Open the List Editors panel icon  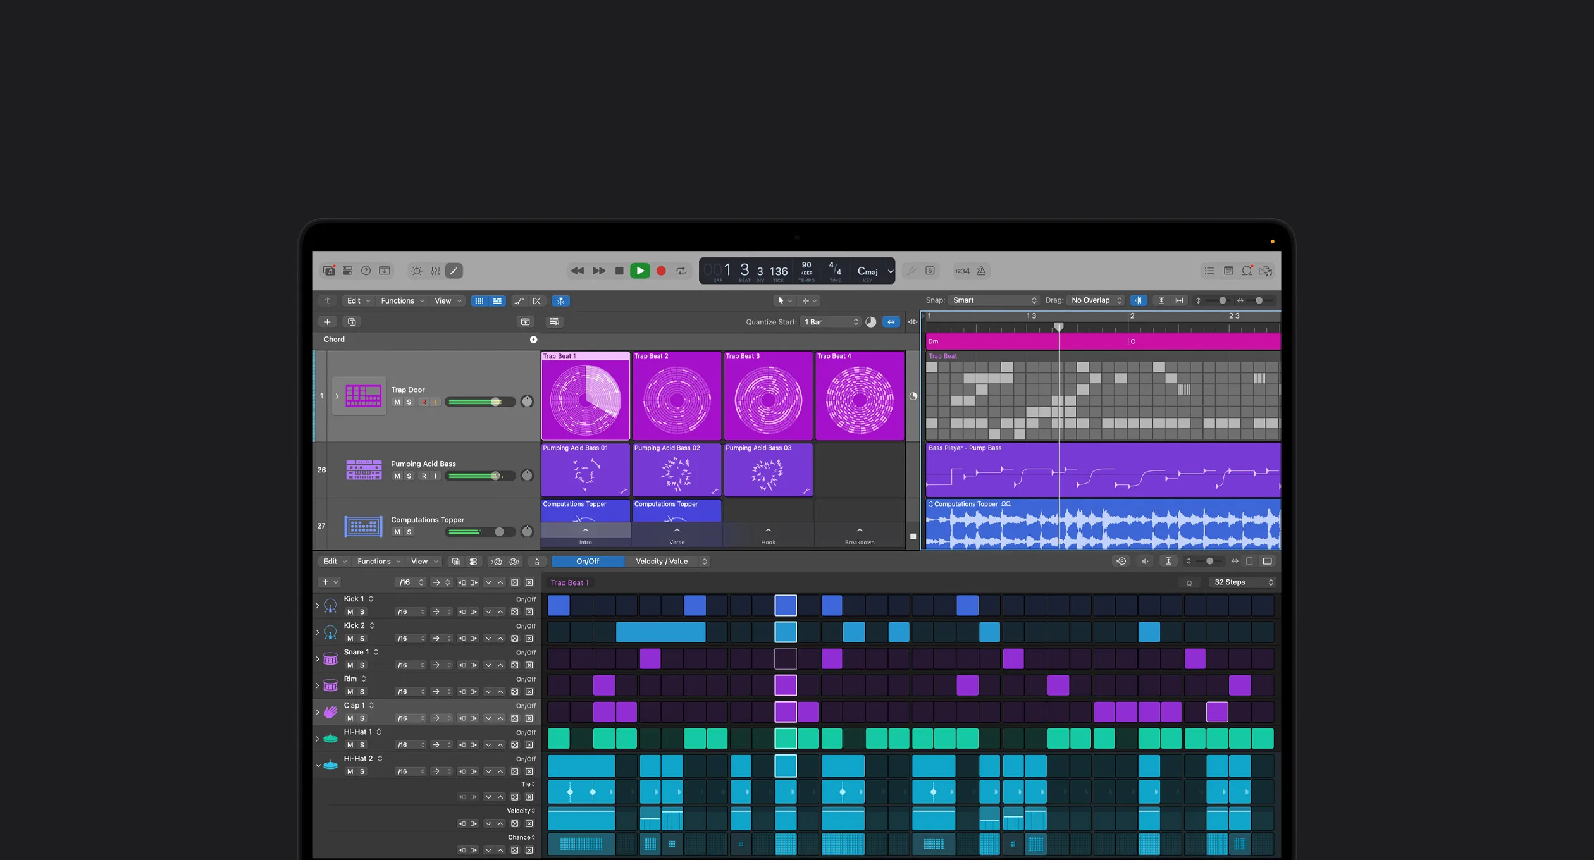click(1209, 271)
